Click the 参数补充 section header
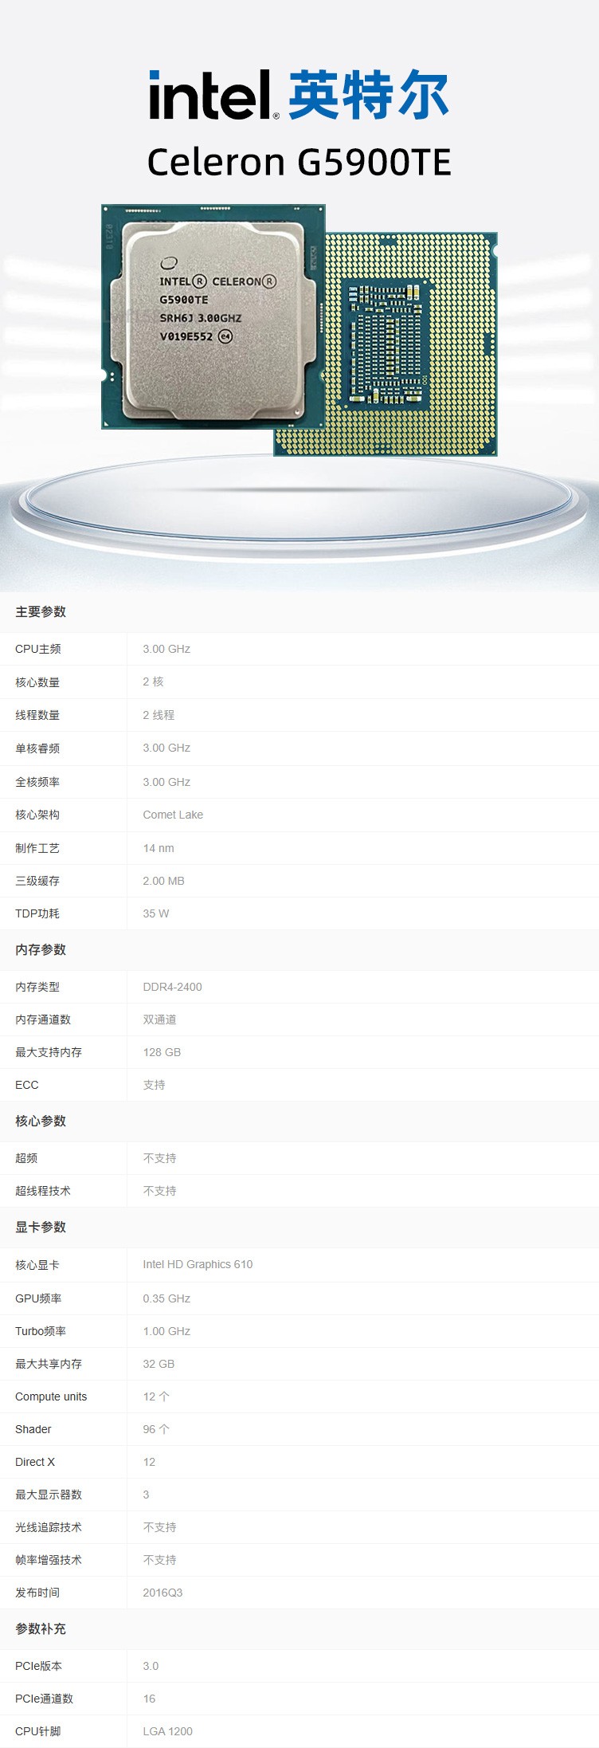Screen dimensions: 599x1748 tap(41, 1628)
